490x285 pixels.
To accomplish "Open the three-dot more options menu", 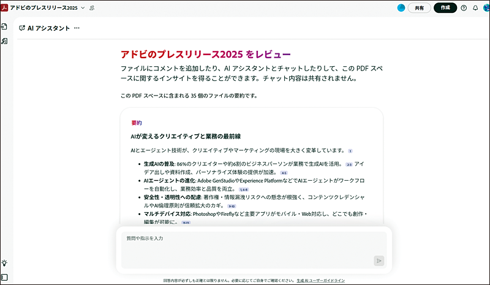I will [x=77, y=28].
